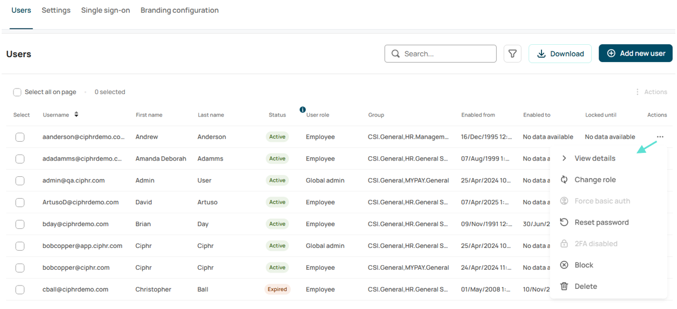Click the First name column header
The height and width of the screenshot is (309, 677).
pyautogui.click(x=149, y=115)
